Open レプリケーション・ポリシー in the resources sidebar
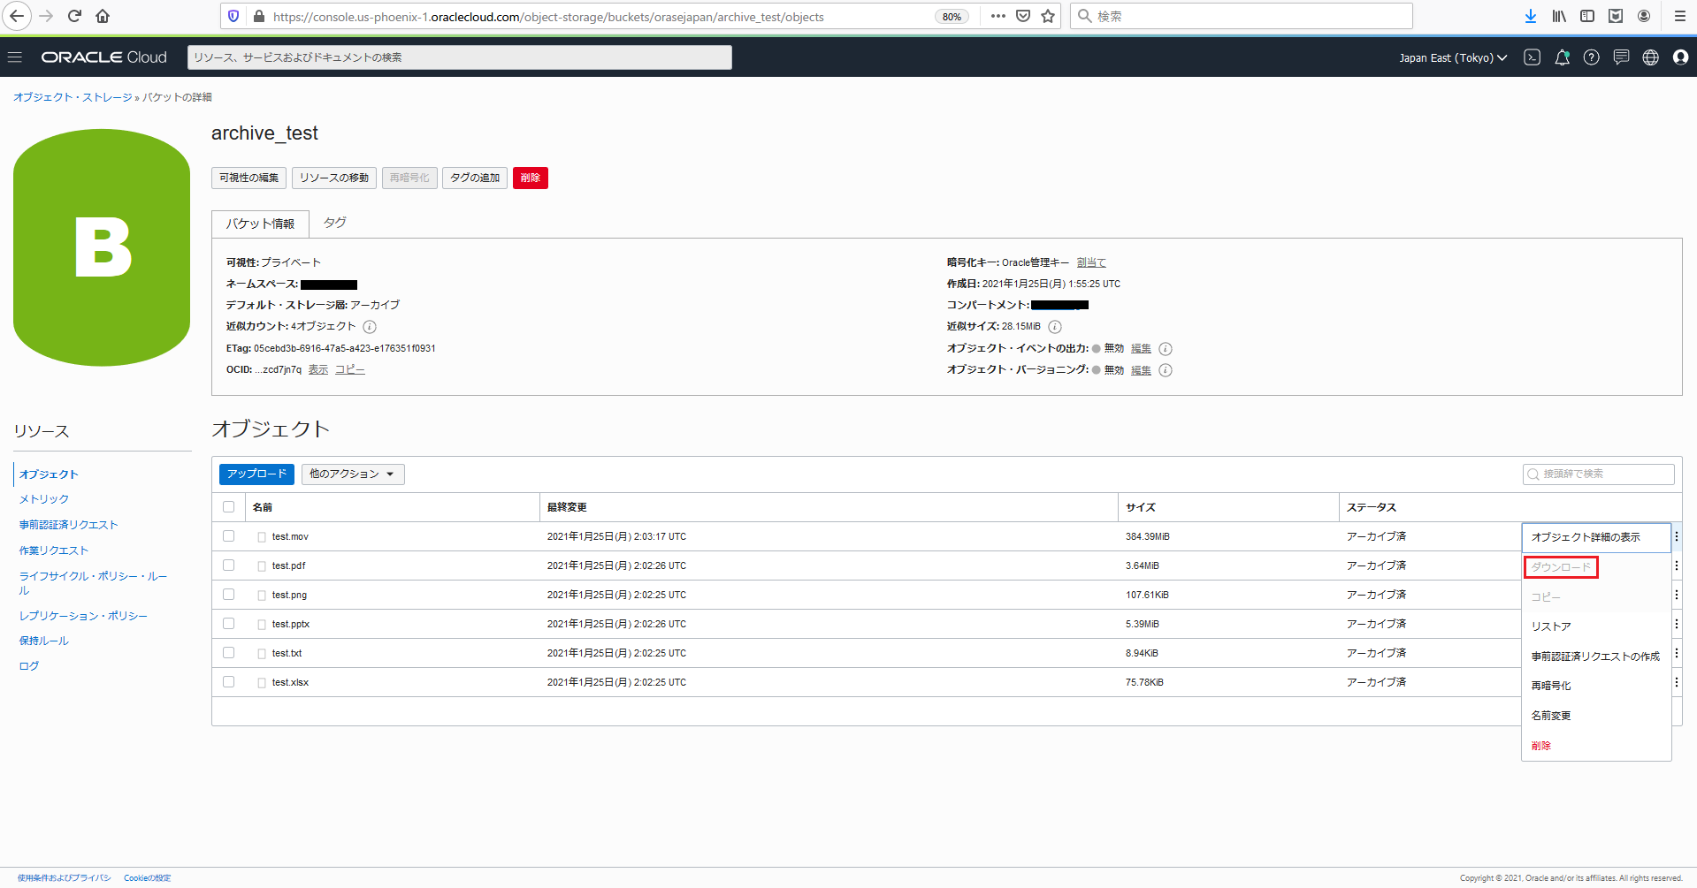 tap(84, 616)
